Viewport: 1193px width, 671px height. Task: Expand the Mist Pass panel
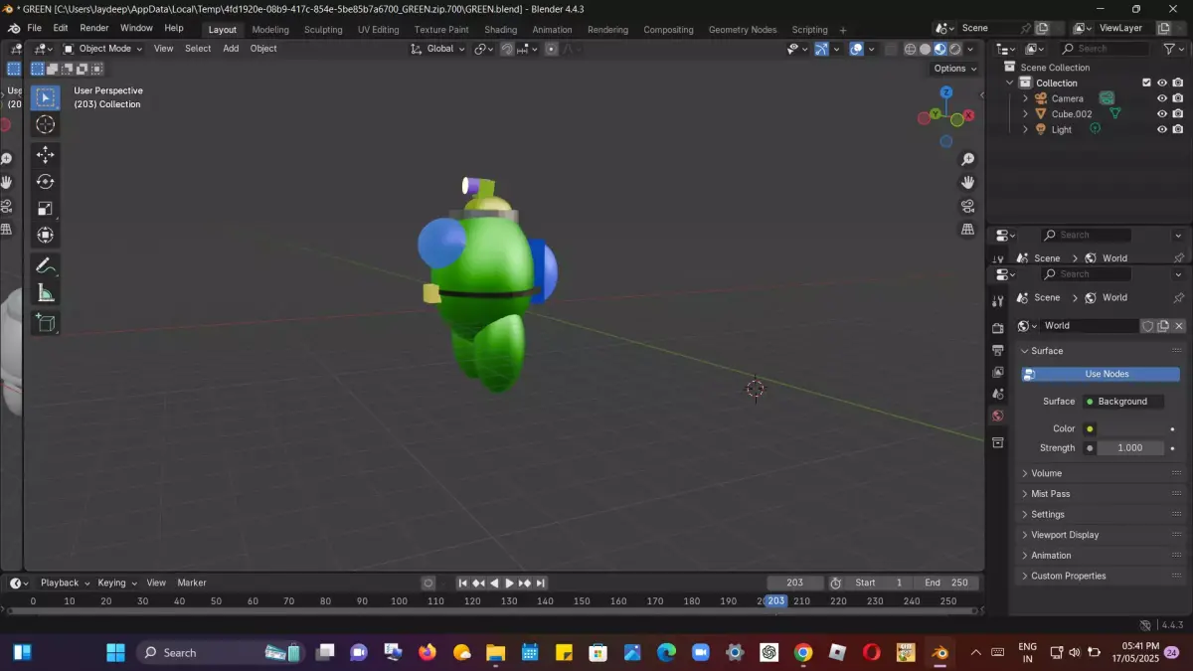[x=1102, y=494]
